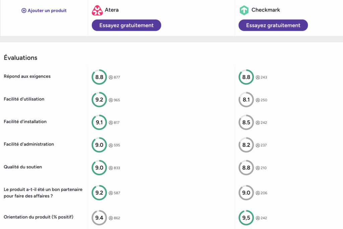Click Atera's 9.2 Facilité d'utilisation score ring

pyautogui.click(x=99, y=100)
